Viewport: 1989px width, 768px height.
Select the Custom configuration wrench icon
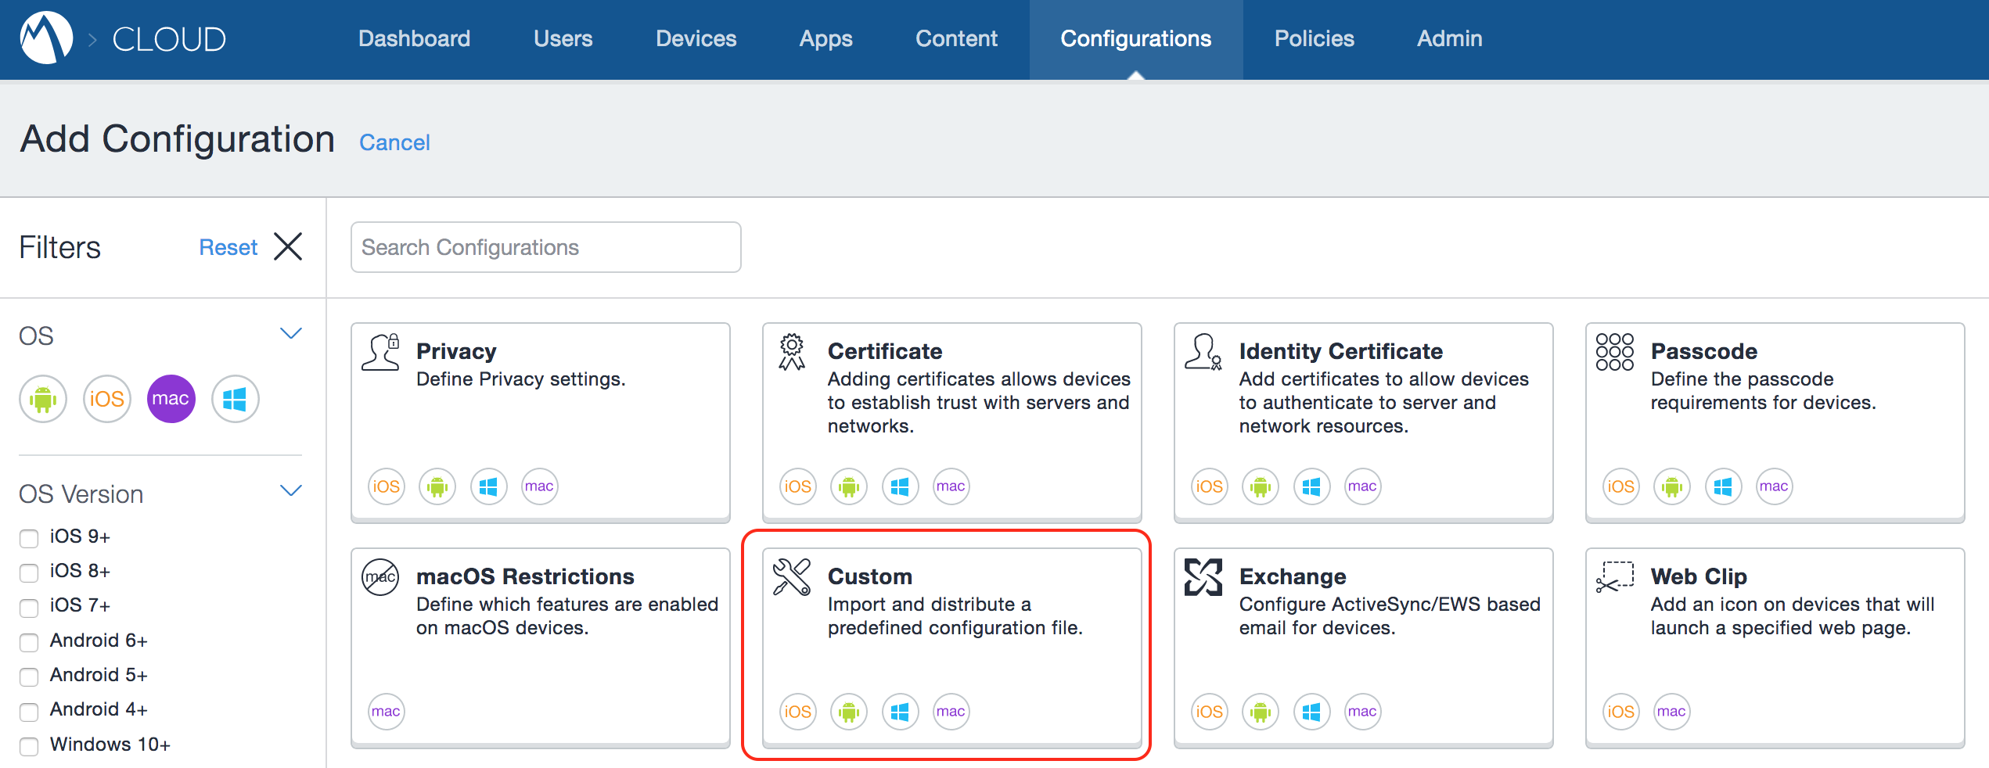[791, 578]
